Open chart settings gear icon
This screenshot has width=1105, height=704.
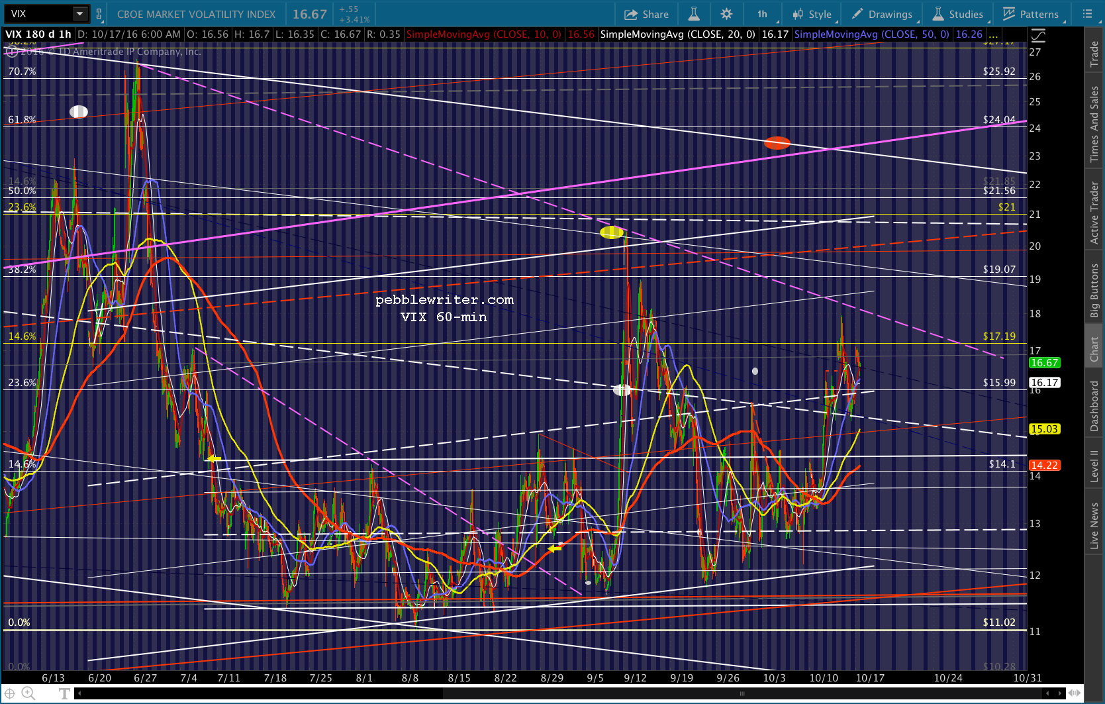click(x=726, y=14)
